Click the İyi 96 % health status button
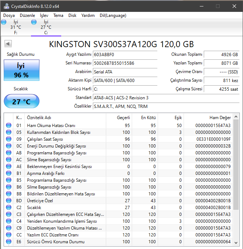The width and height of the screenshot is (243, 249). 22,70
